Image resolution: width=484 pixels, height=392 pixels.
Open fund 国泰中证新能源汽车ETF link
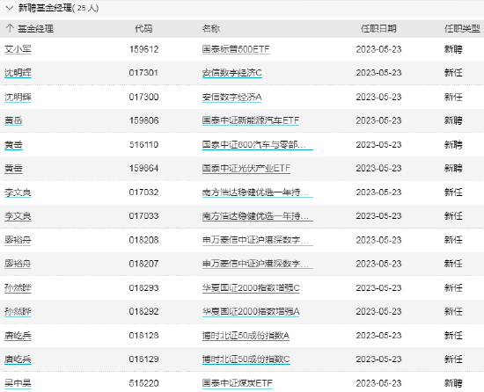click(251, 120)
